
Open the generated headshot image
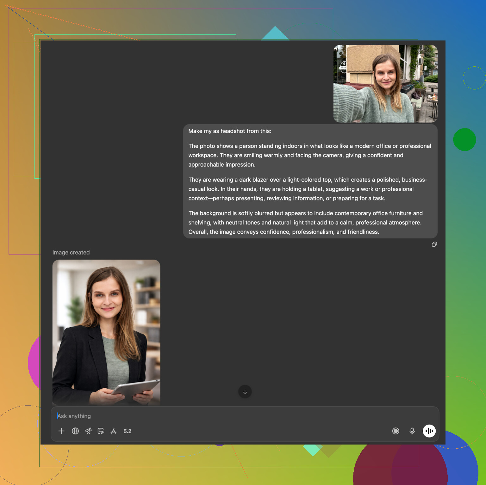pos(106,332)
